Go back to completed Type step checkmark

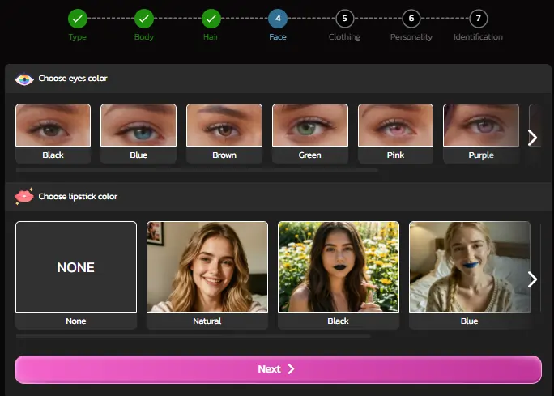point(78,19)
